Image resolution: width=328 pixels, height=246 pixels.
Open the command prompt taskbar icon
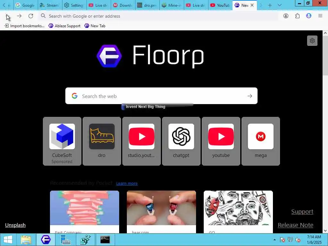click(x=105, y=240)
